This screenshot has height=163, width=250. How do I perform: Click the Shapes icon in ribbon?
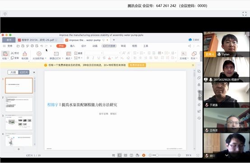click(194, 53)
